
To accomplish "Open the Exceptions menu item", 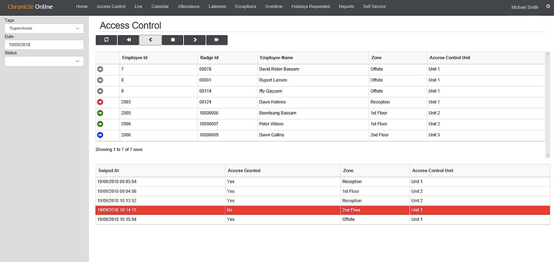I will click(x=245, y=7).
